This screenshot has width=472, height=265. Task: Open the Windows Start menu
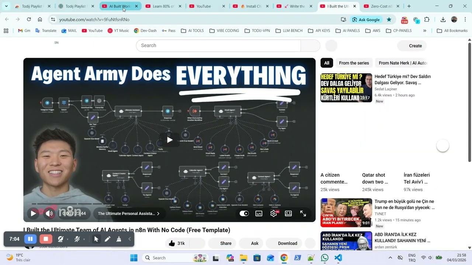[x=134, y=258]
